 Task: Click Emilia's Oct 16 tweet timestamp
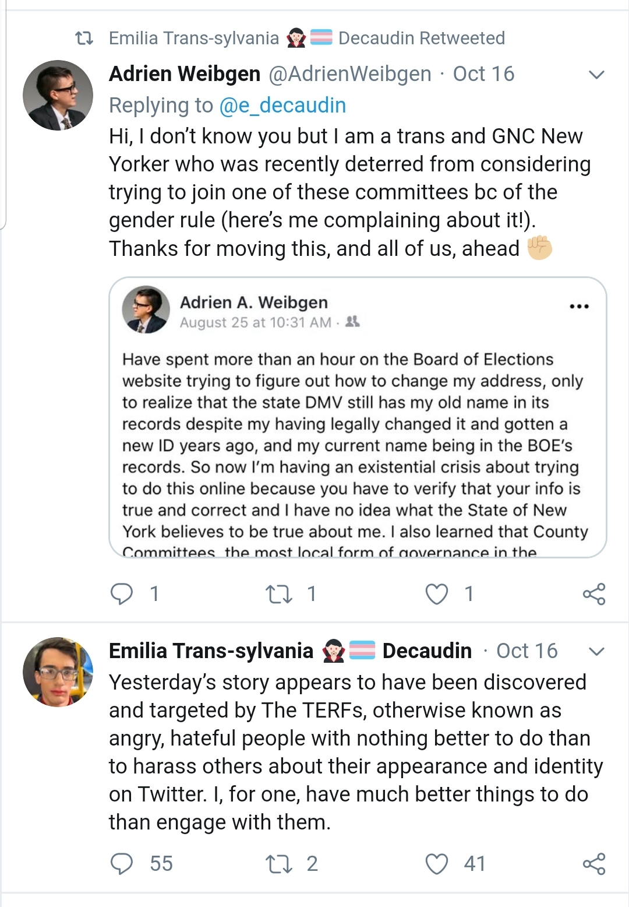tap(526, 651)
